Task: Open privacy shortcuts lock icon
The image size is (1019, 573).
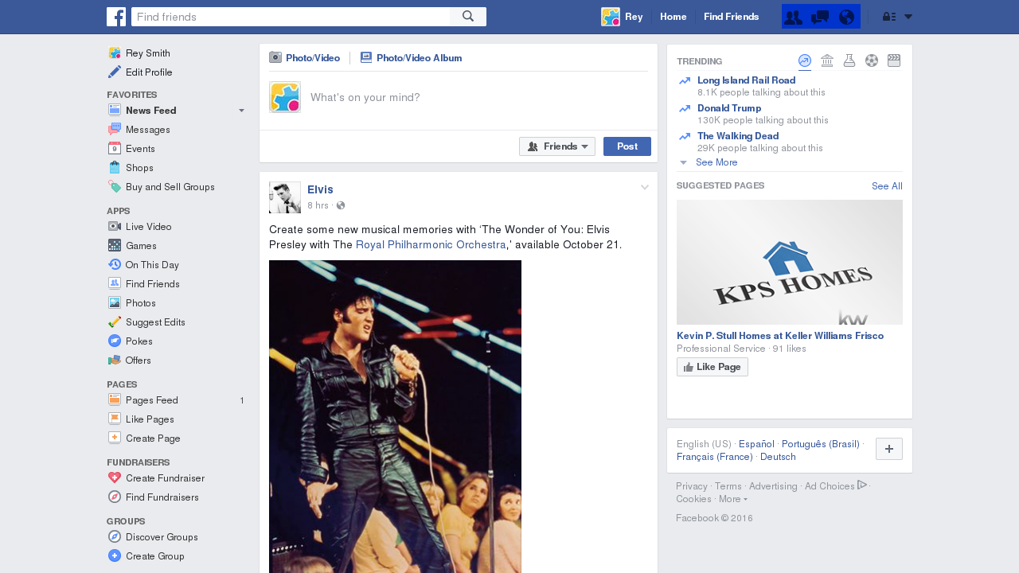Action: click(889, 17)
